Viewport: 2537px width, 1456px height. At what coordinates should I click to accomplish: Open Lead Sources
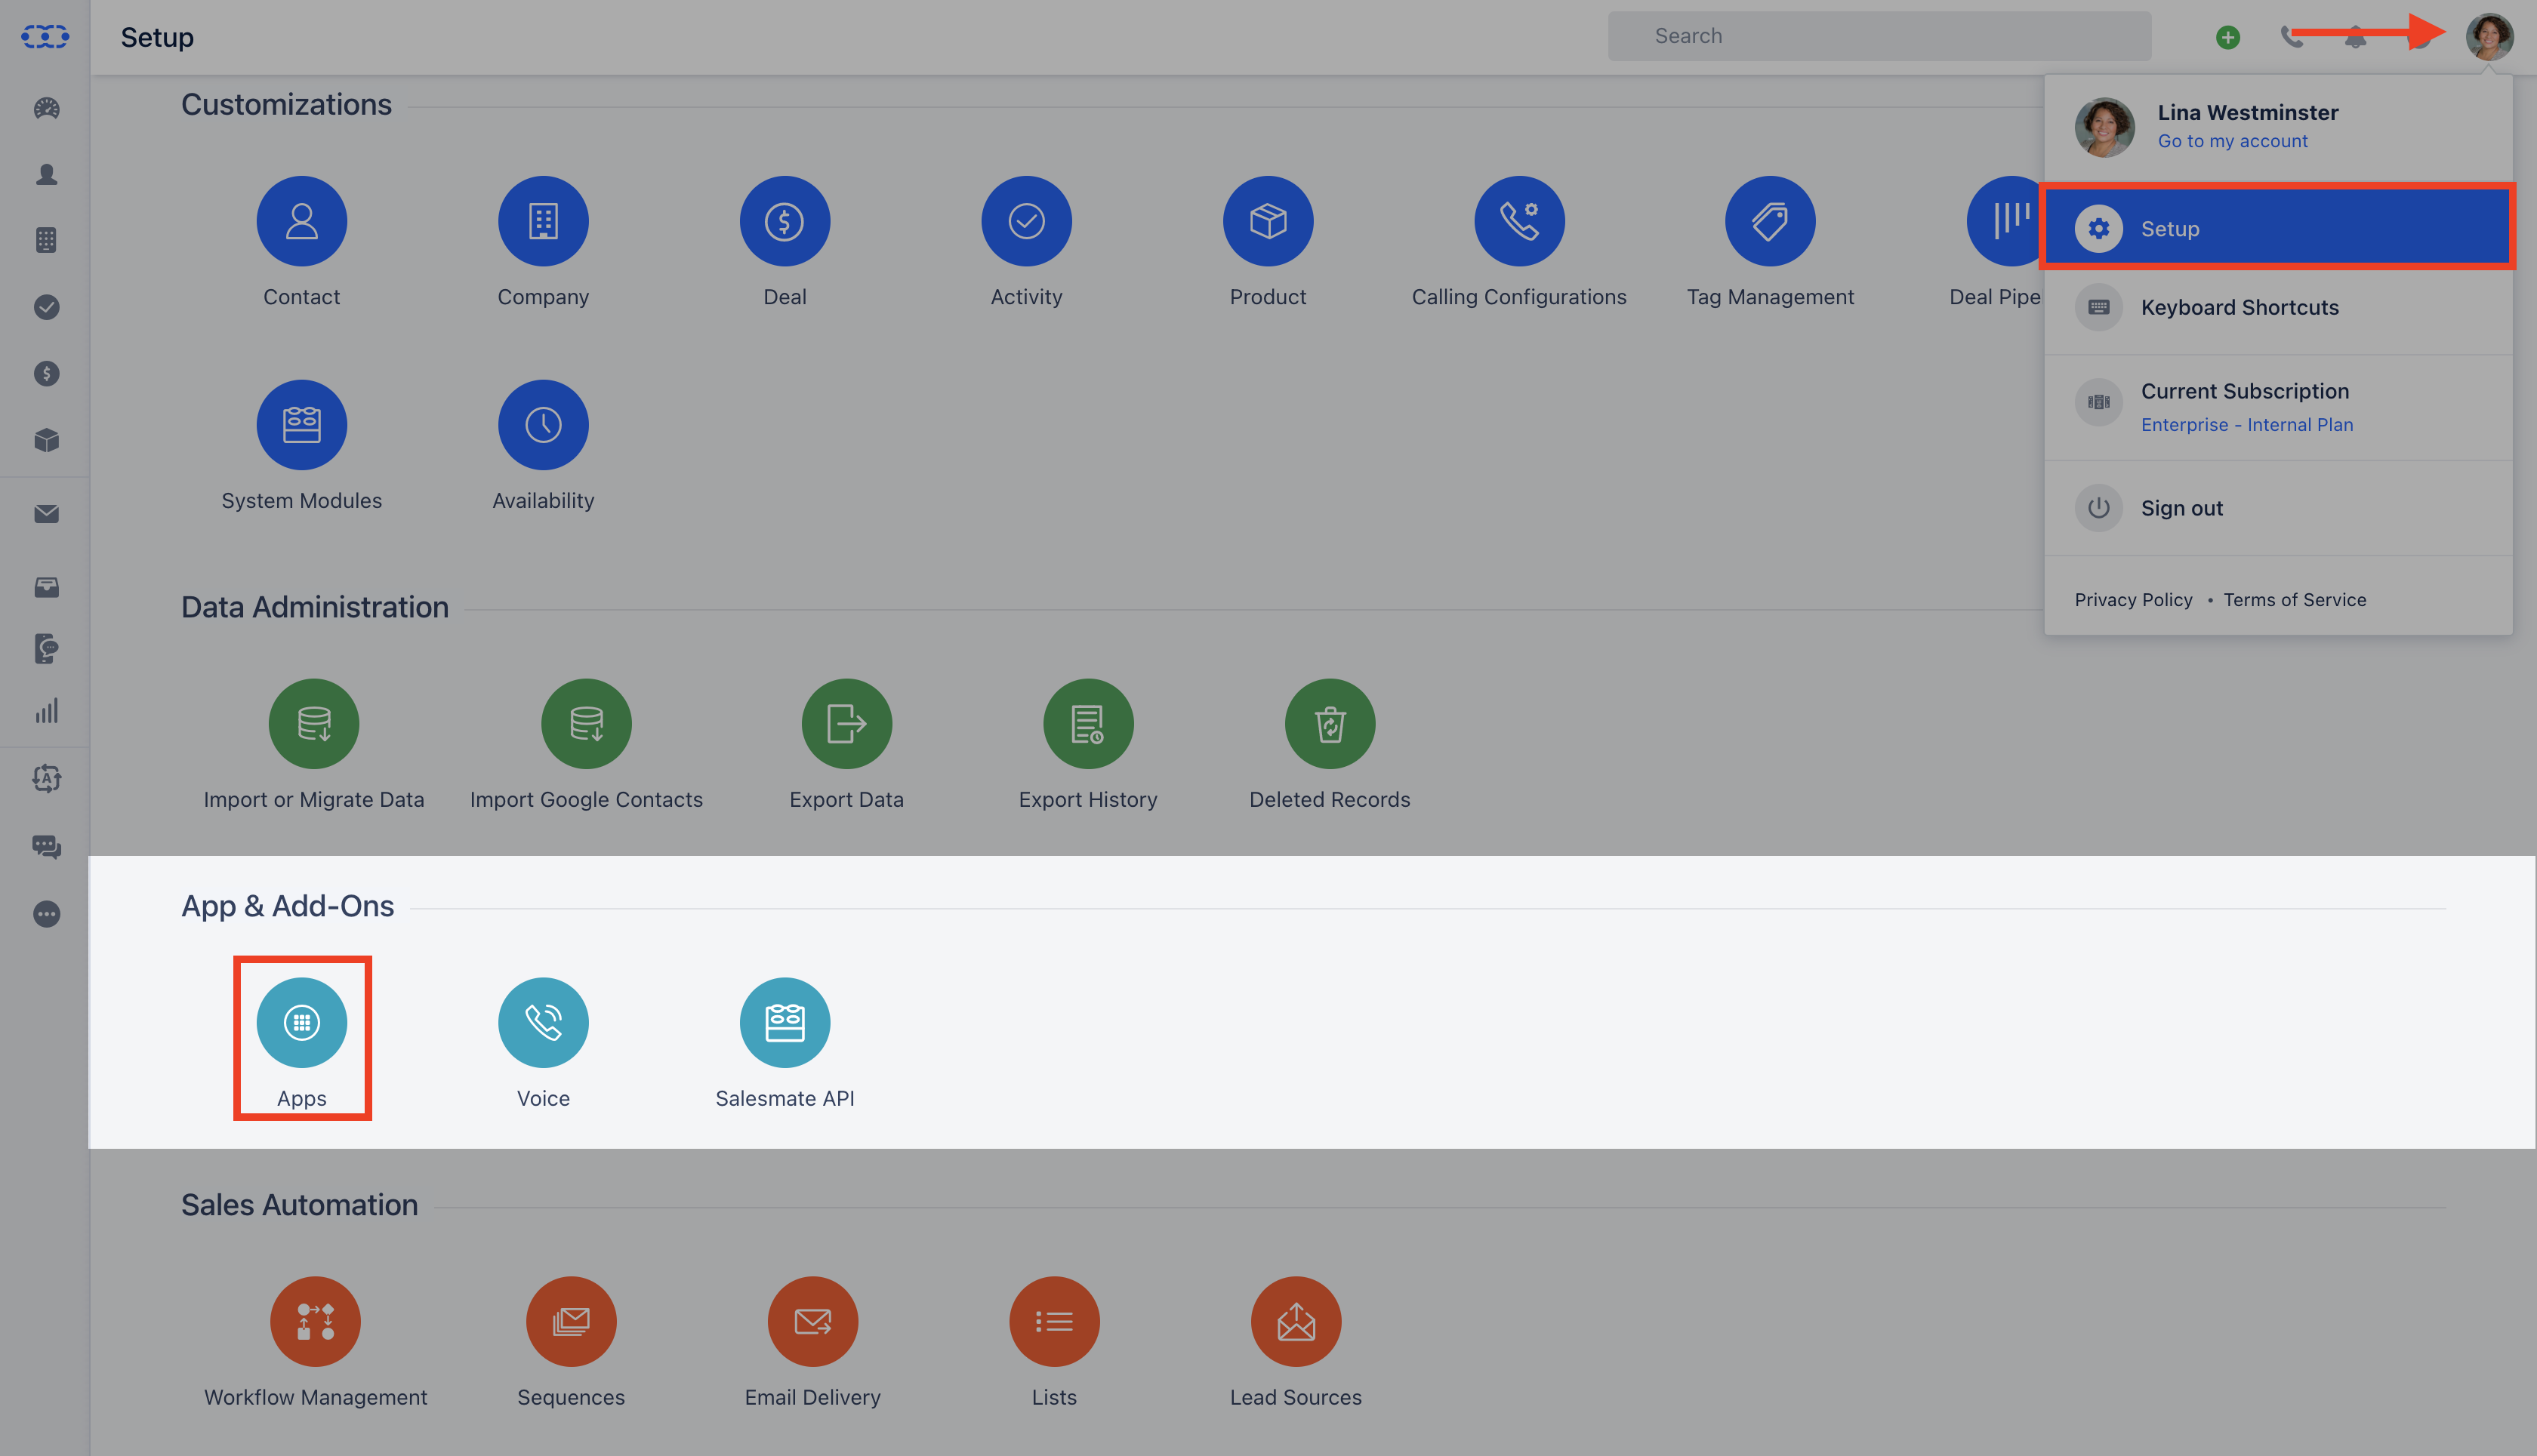[x=1296, y=1321]
